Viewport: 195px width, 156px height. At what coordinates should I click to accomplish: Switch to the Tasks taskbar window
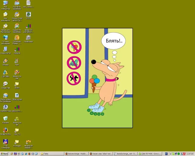52,154
